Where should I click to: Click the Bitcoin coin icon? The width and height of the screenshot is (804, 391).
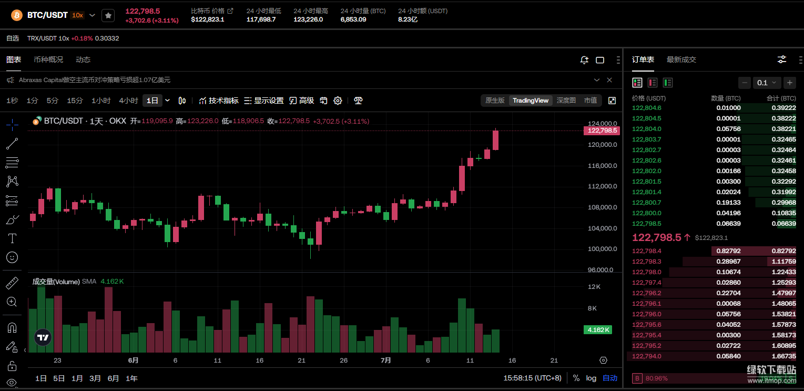(16, 15)
